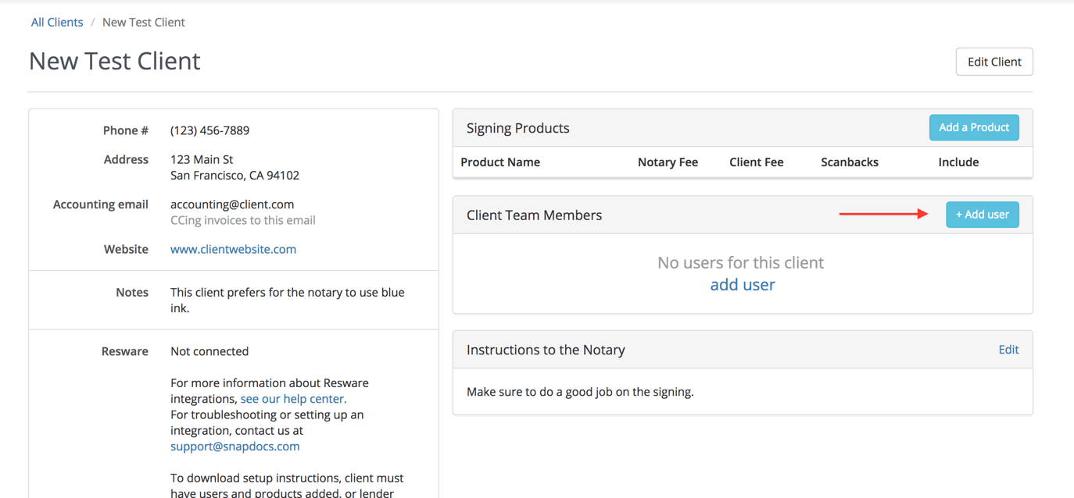
Task: Open the Edit Client dialog
Action: 993,61
